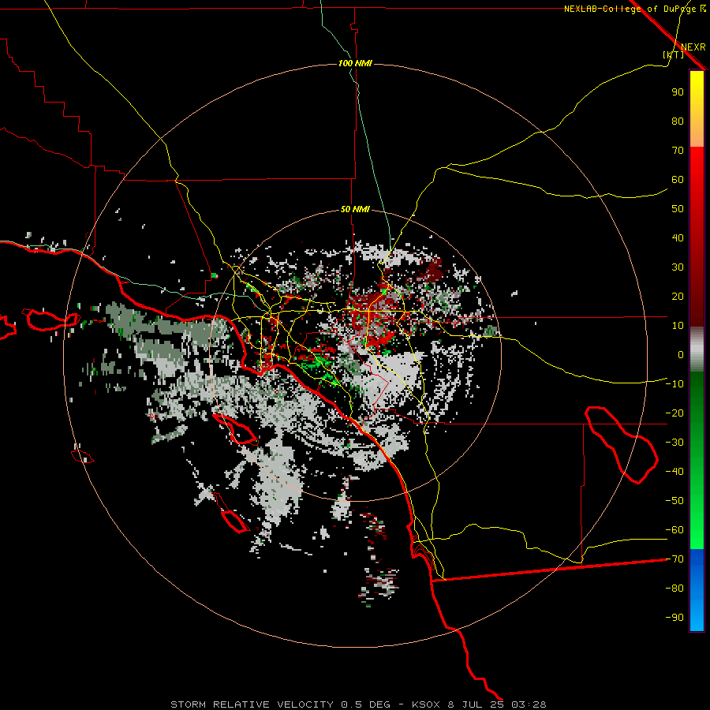Click the -10 value on the velocity scale
Screen dimensions: 710x710
tap(674, 384)
